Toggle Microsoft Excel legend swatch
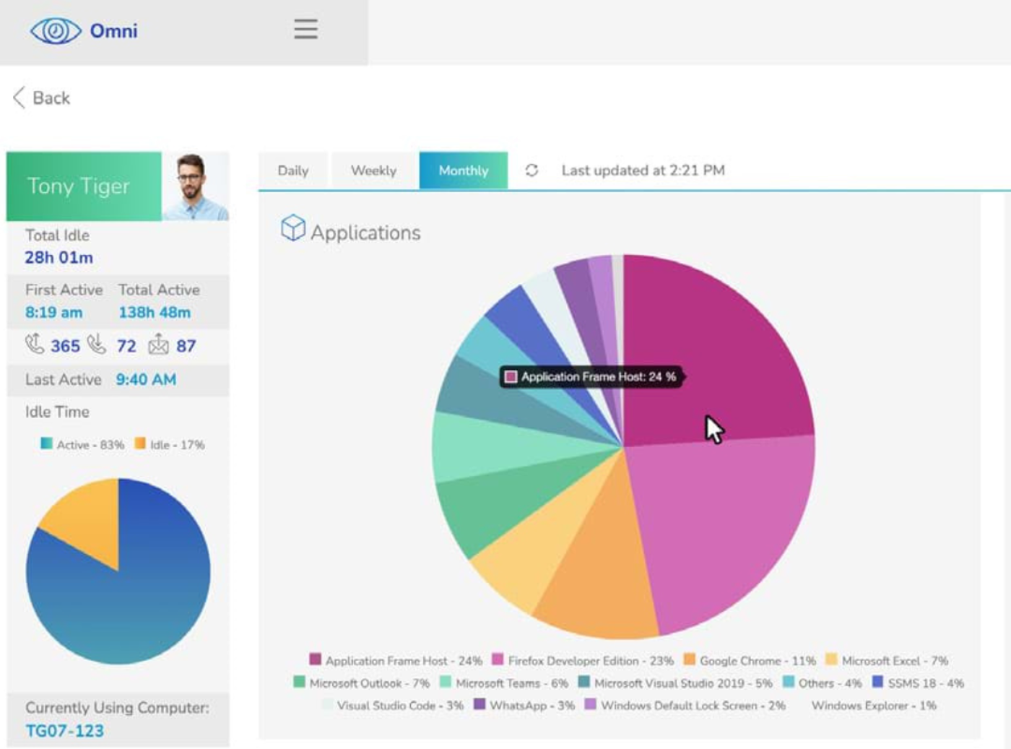Image resolution: width=1011 pixels, height=749 pixels. 831,659
